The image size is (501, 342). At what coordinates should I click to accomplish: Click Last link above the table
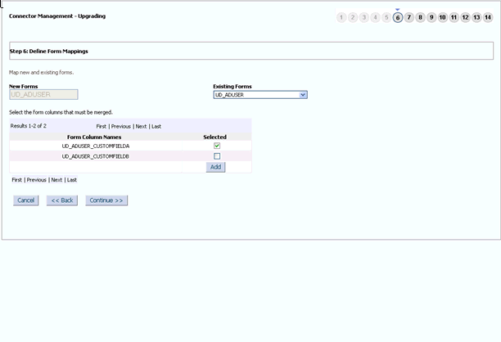156,127
